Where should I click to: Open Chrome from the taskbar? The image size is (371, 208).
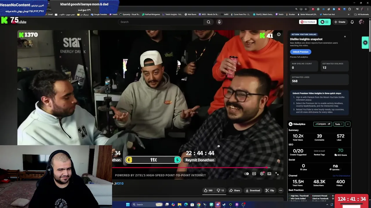199,205
